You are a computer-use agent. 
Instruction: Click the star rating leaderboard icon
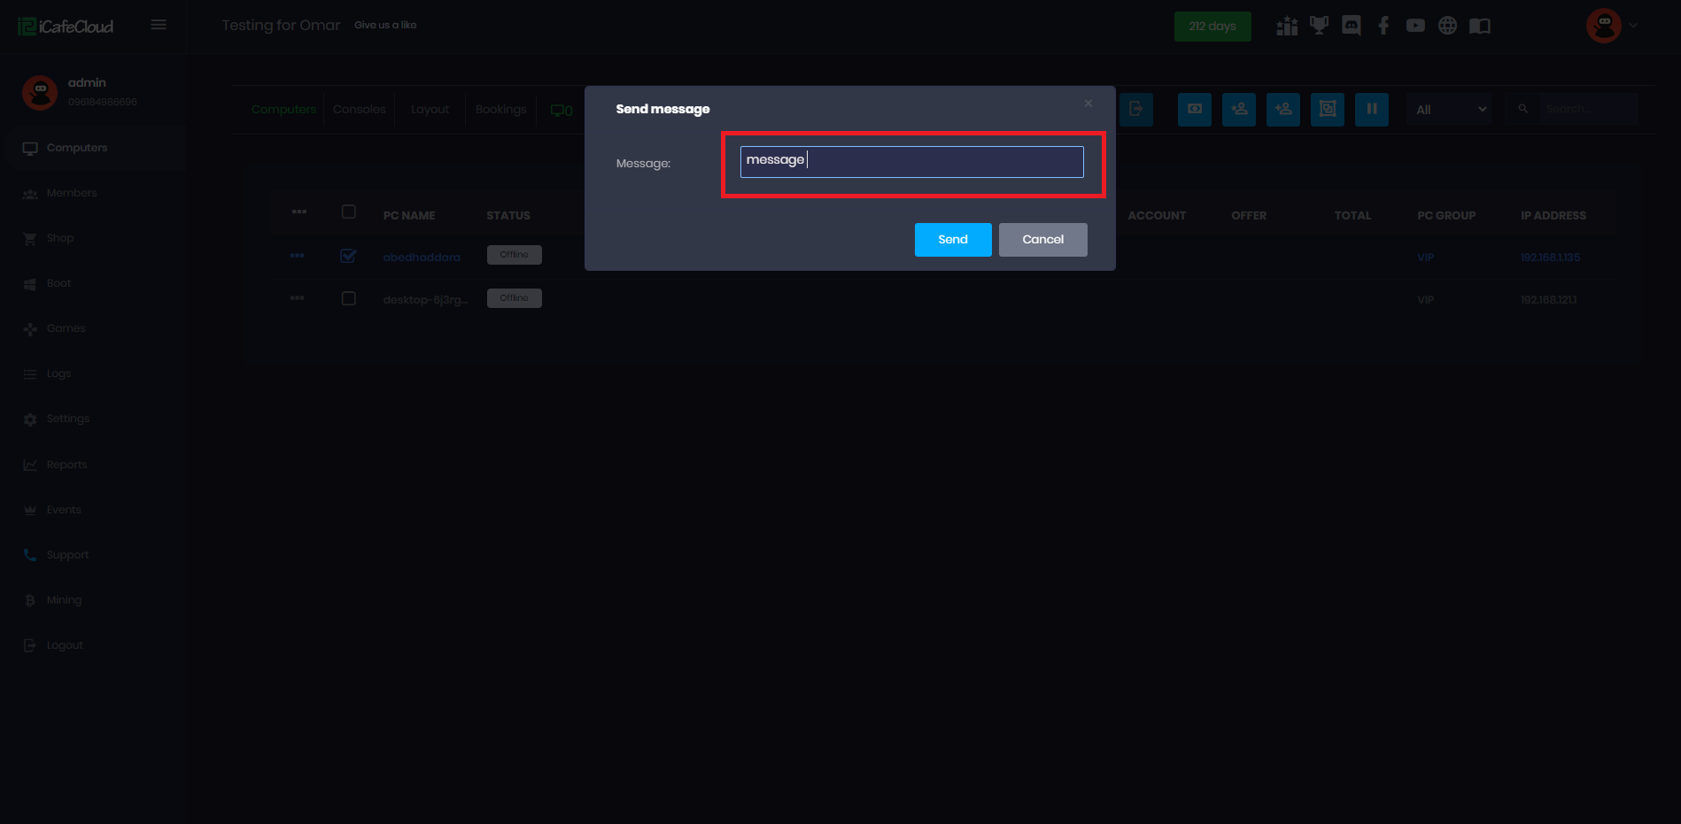point(1287,26)
